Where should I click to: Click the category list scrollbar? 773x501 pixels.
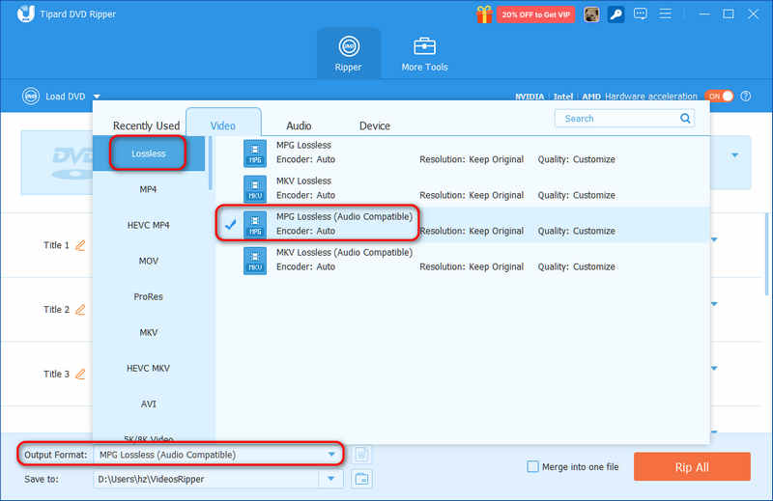pyautogui.click(x=211, y=163)
